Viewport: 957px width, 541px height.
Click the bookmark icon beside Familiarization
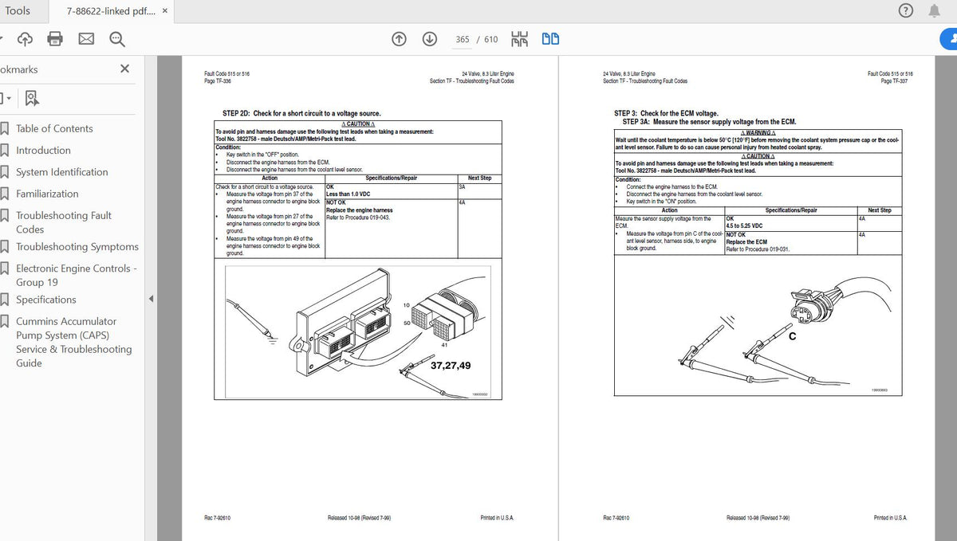pyautogui.click(x=5, y=194)
